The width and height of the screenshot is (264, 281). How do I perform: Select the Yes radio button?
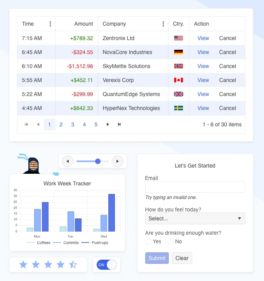tap(148, 241)
